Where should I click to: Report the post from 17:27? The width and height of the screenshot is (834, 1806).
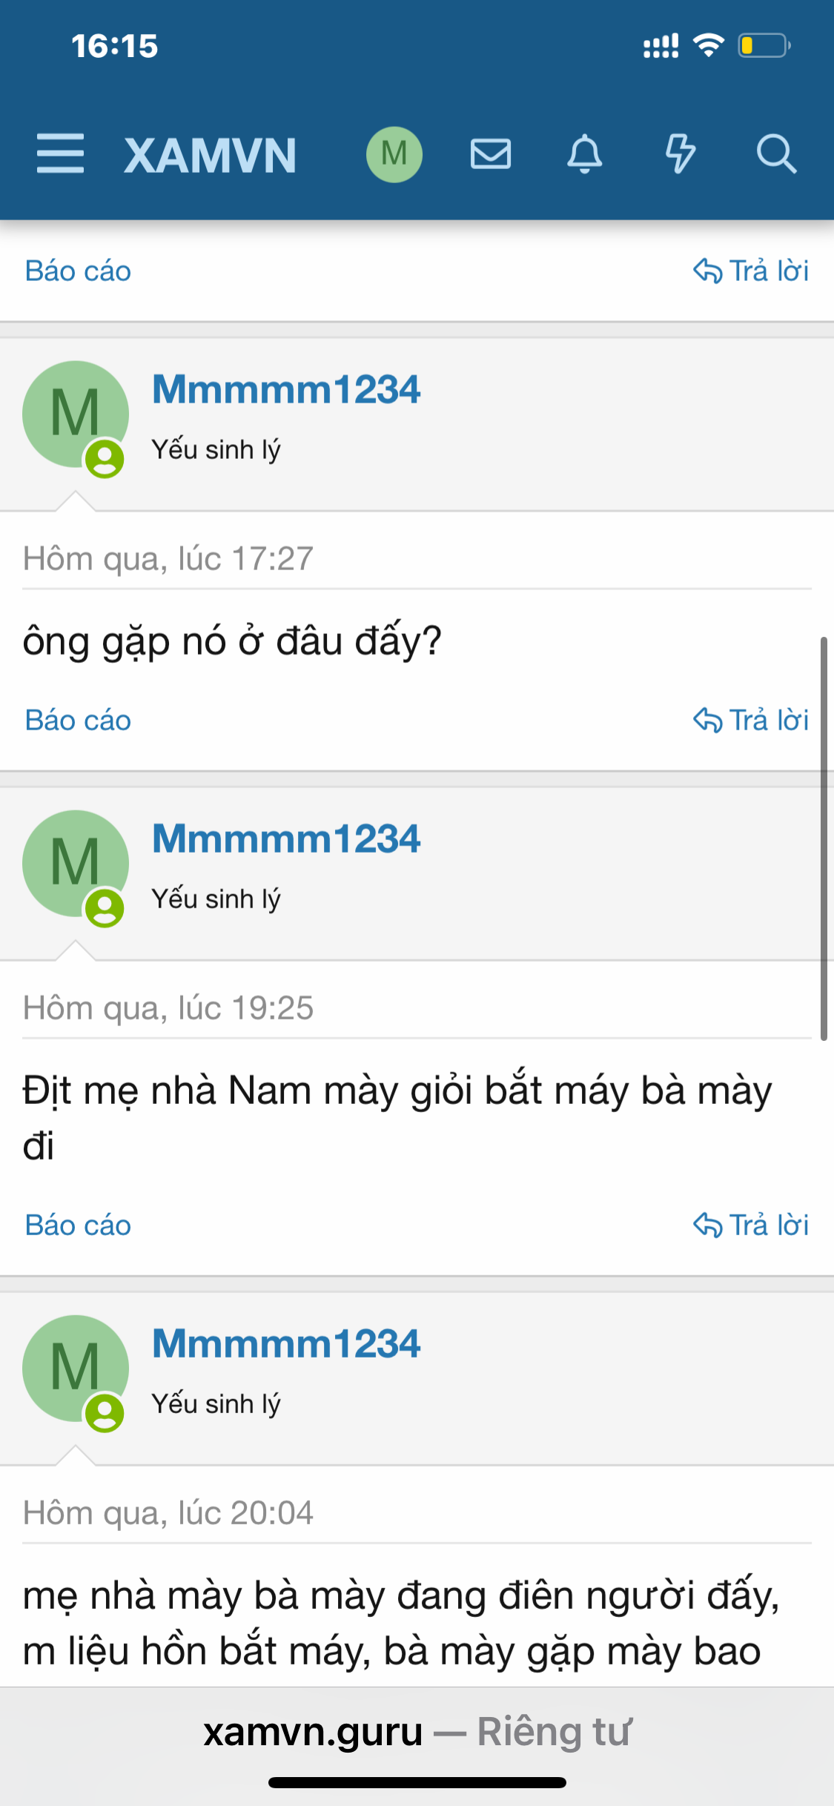pos(78,721)
